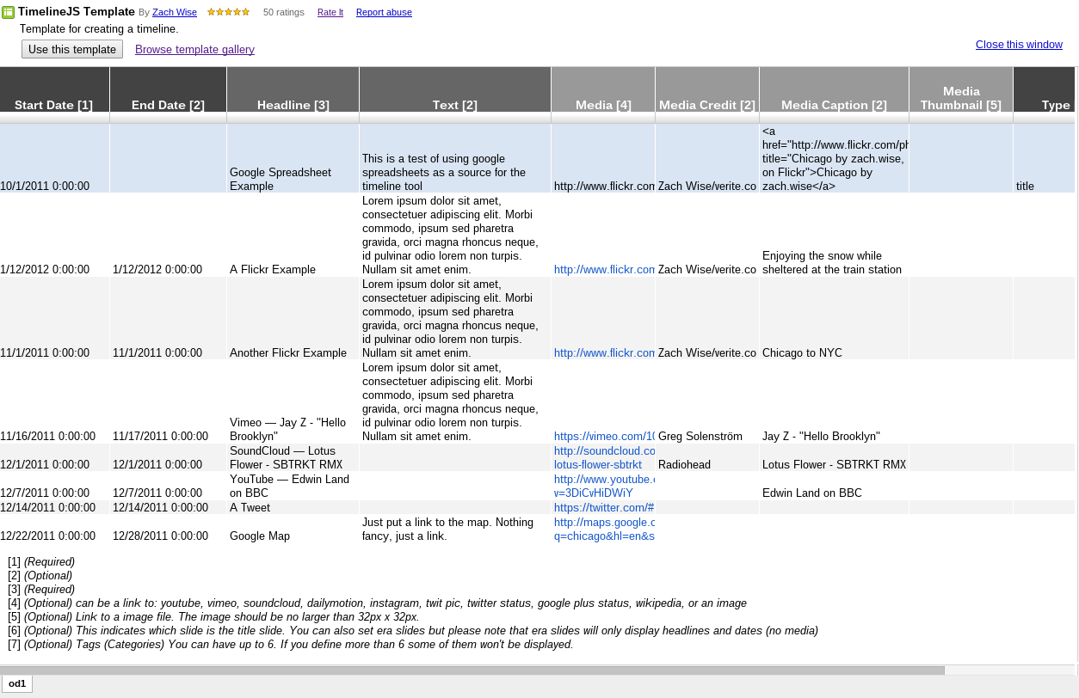Click the Text [2] column header
This screenshot has width=1079, height=698.
pyautogui.click(x=455, y=89)
